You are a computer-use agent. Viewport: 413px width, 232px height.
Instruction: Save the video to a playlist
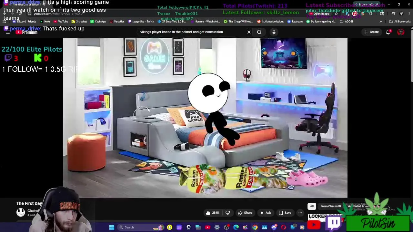285,213
